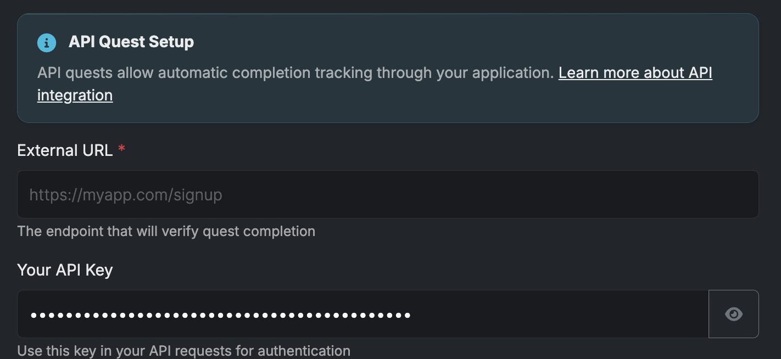The image size is (781, 359).
Task: Click the https://myapp.com/signup placeholder text
Action: pyautogui.click(x=126, y=195)
